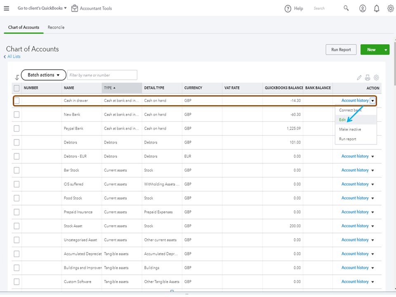Expand action dropdown for Bar Stock row

tap(372, 170)
